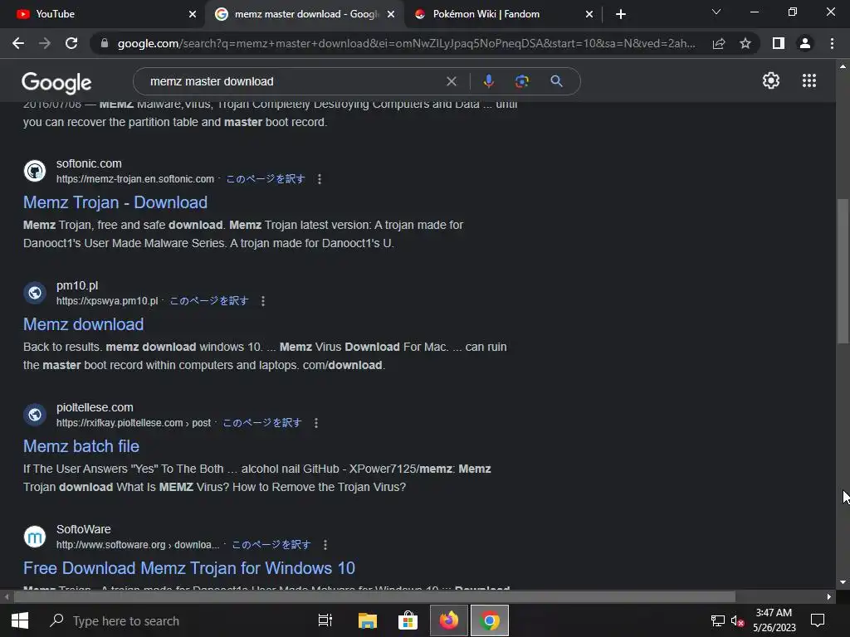Viewport: 850px width, 637px height.
Task: Click the vertical scrollbar thumb
Action: [843, 271]
